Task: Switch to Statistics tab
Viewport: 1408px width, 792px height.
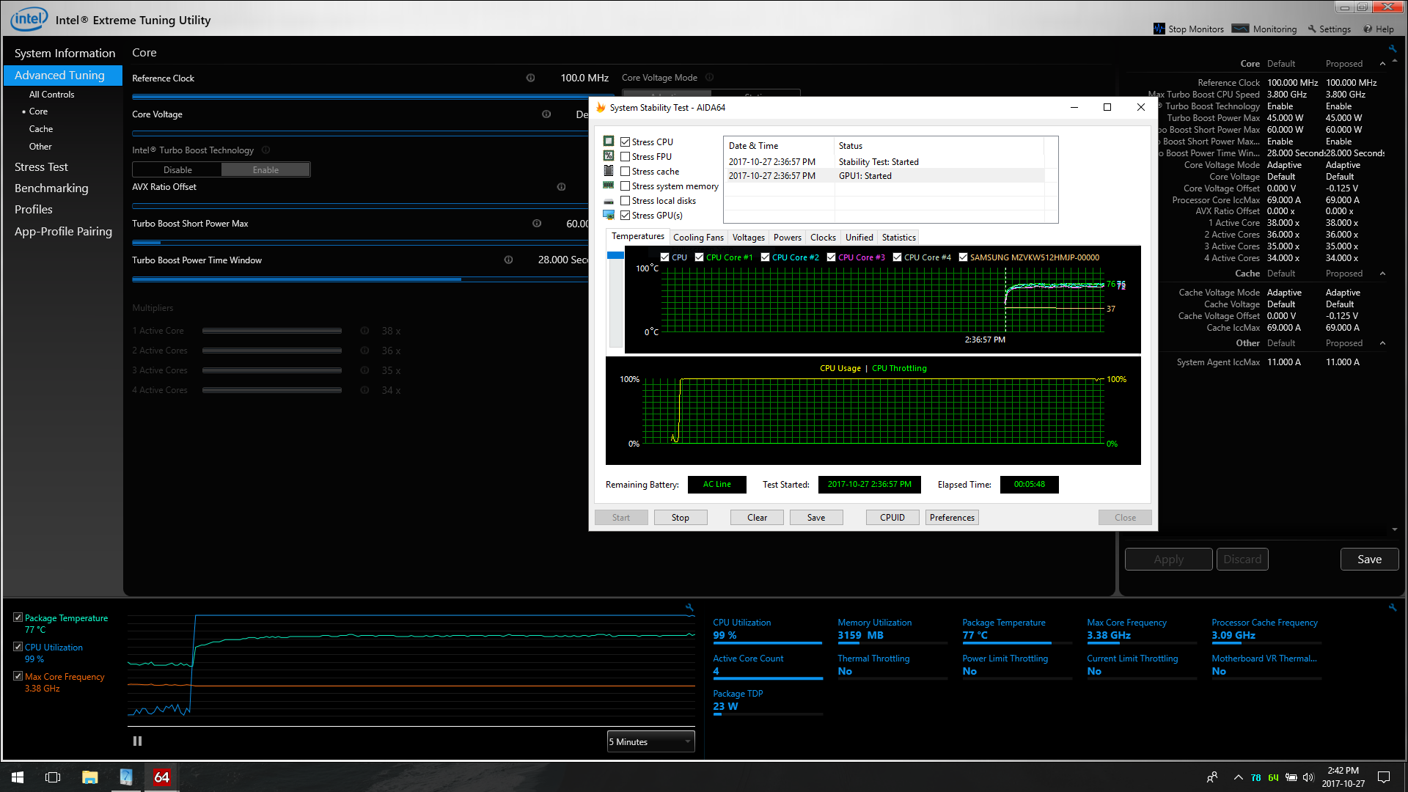Action: coord(898,237)
